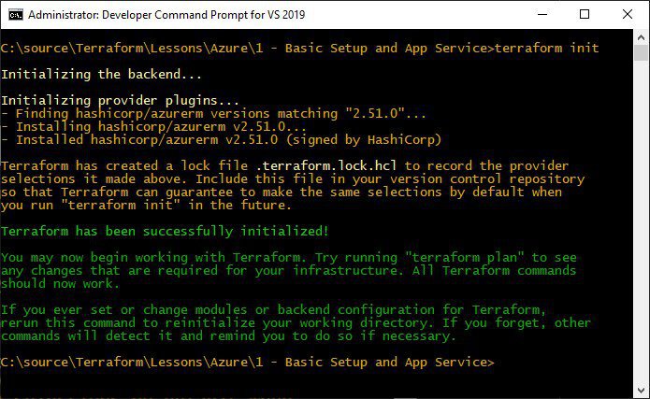This screenshot has width=650, height=399.
Task: Close the Developer Command Prompt window
Action: click(628, 15)
